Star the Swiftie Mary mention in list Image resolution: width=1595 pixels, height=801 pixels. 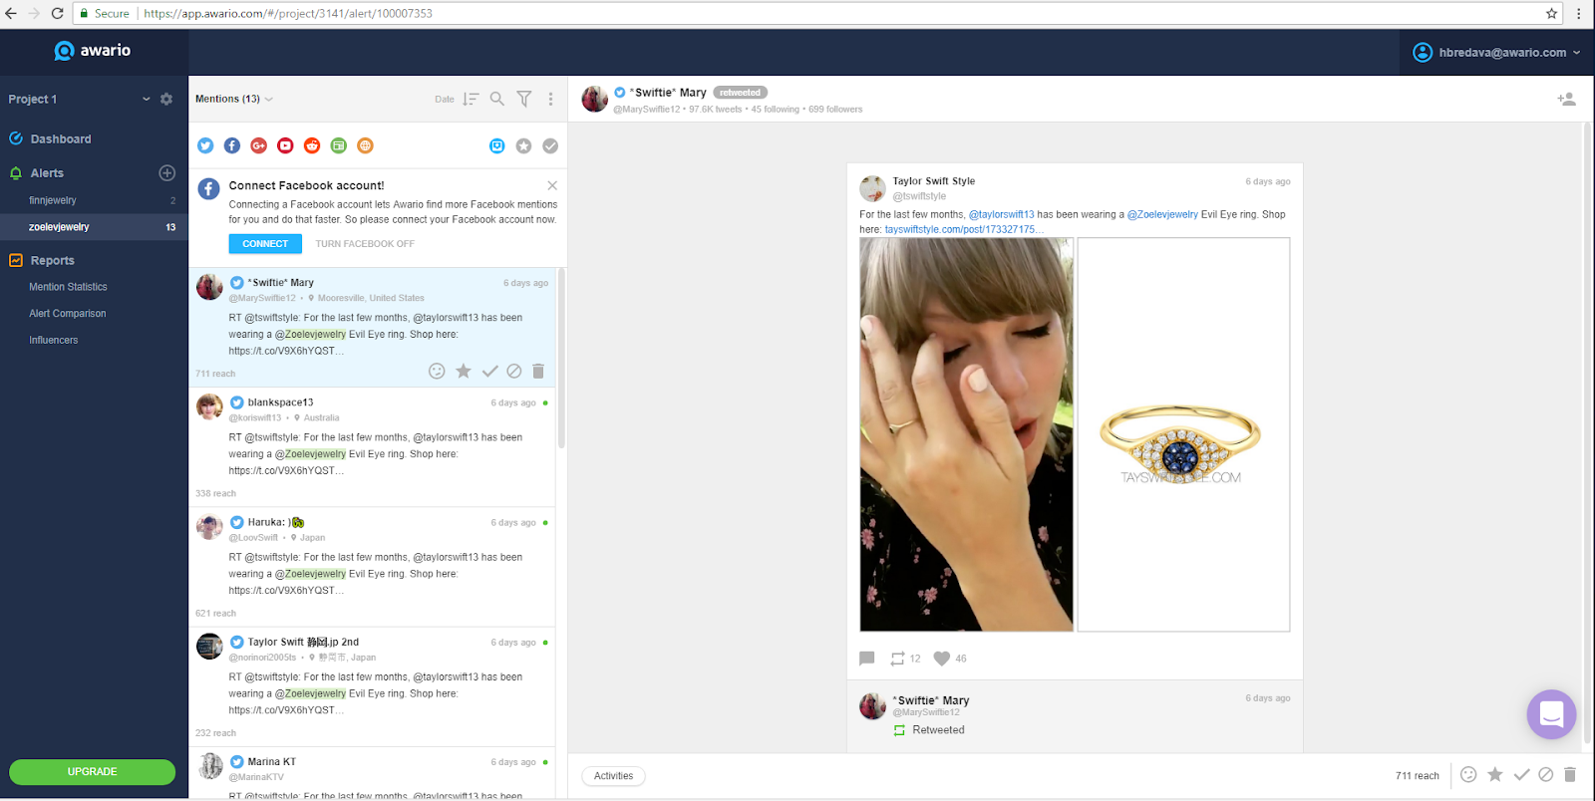[x=464, y=371]
